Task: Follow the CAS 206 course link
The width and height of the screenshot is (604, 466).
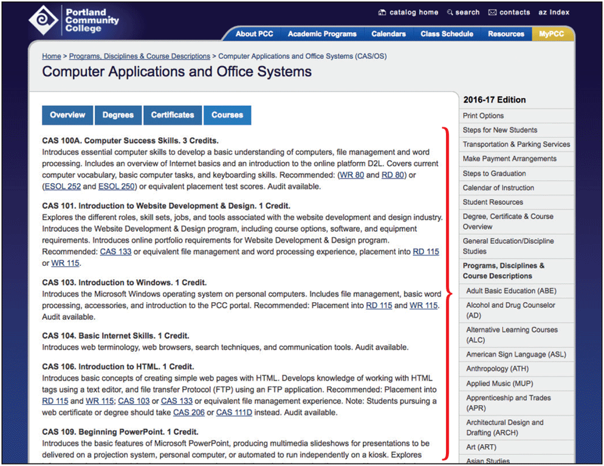Action: click(189, 413)
